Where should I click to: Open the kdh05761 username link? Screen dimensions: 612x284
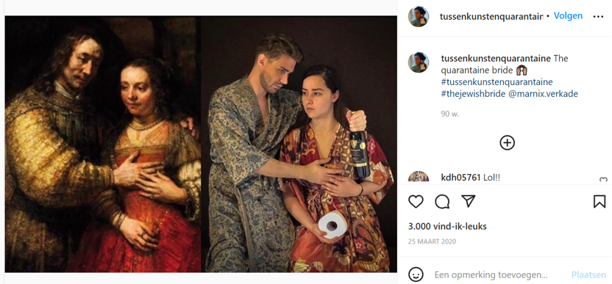tap(460, 178)
